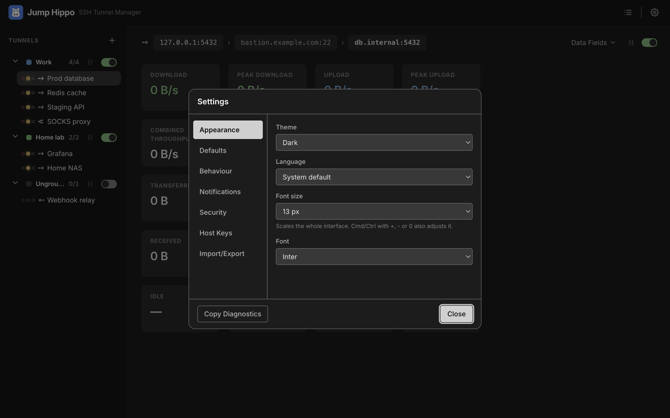Click the bastion.example.com:22 hop chip
The image size is (670, 418).
(x=286, y=42)
